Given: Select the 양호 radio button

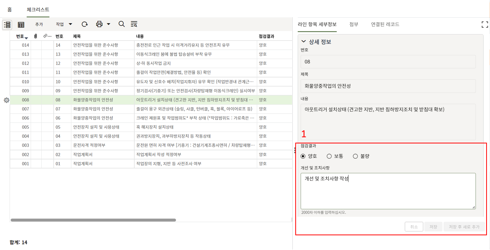Looking at the screenshot, I should pyautogui.click(x=303, y=156).
